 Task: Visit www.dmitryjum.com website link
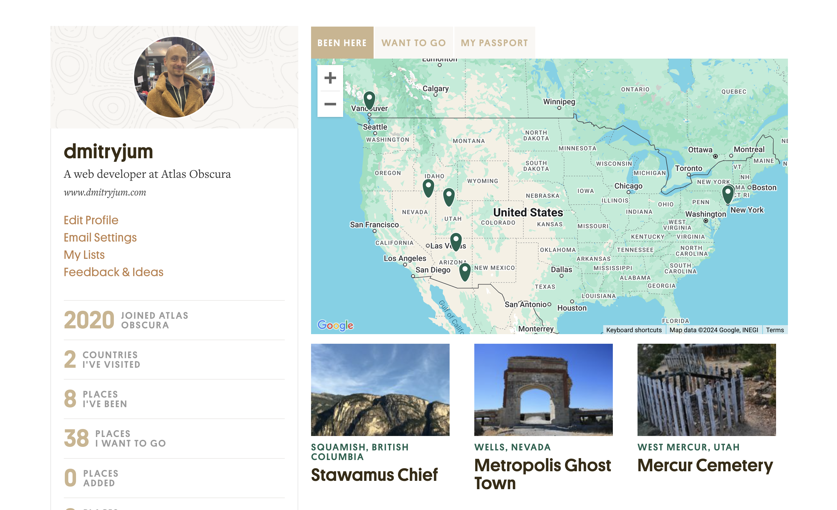point(105,193)
